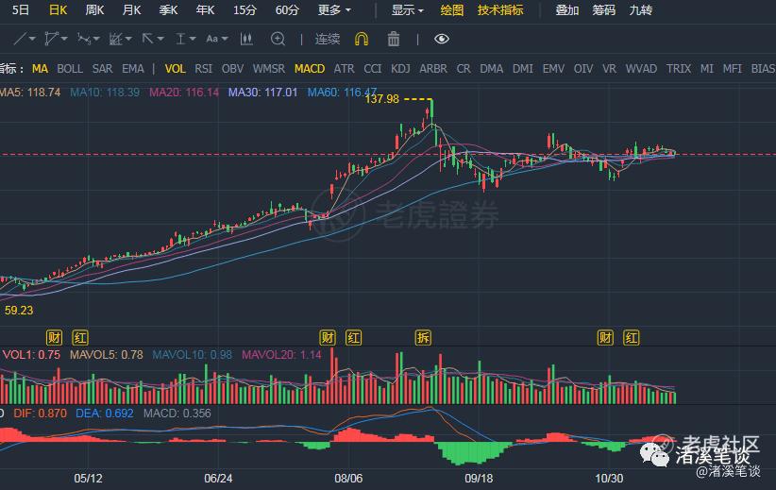Switch to the 年K yearly chart tab
The image size is (776, 490).
(x=205, y=9)
